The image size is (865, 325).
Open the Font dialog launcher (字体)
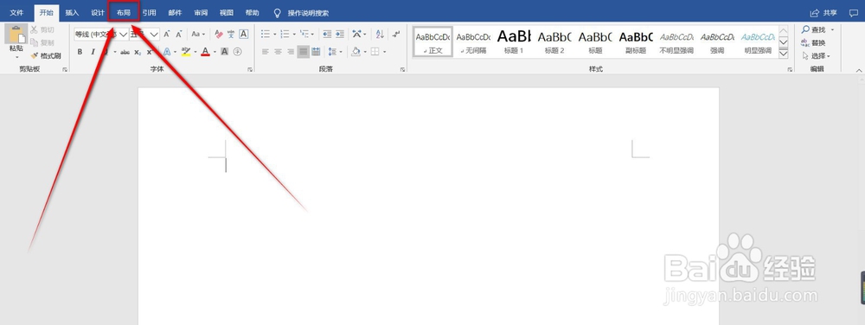tap(250, 69)
